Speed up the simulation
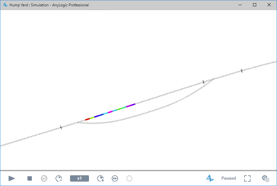 [101, 178]
